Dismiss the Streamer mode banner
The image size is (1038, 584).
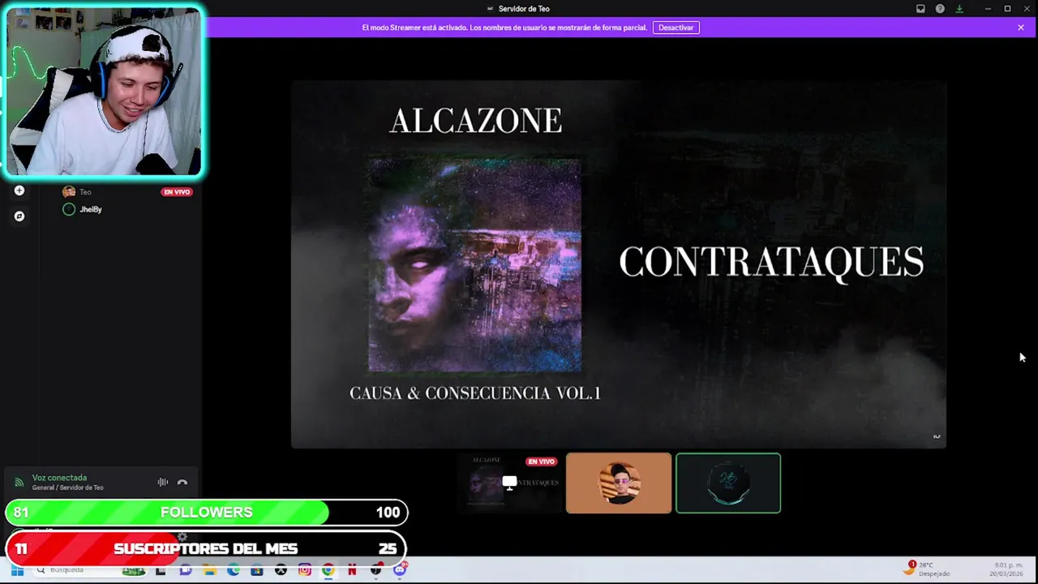point(1021,28)
